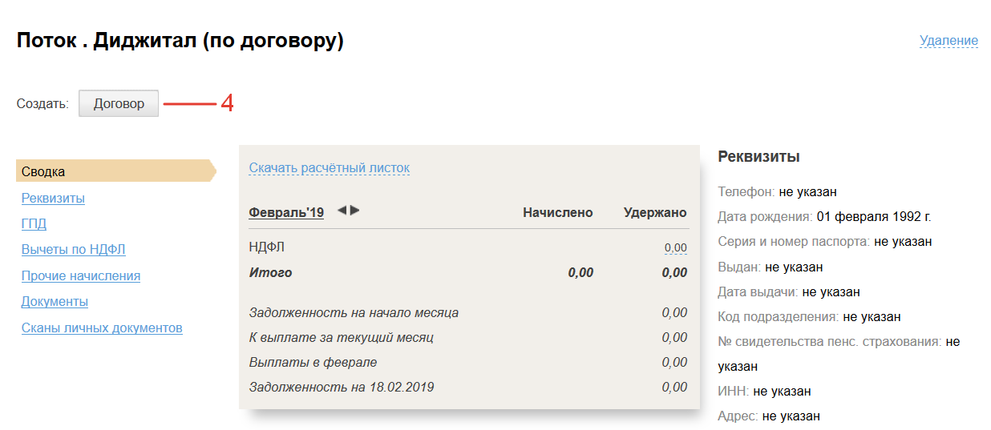Image resolution: width=991 pixels, height=430 pixels.
Task: Click the Поток . Диджитал page heading
Action: [x=180, y=41]
